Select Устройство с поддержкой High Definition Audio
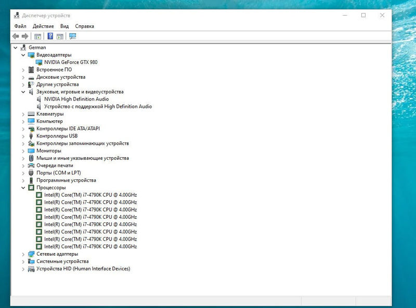 click(98, 106)
